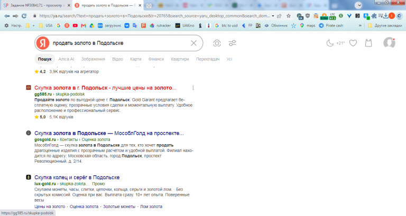The width and height of the screenshot is (406, 216).
Task: Open the Настр. settings bookmark
Action: coord(13,25)
